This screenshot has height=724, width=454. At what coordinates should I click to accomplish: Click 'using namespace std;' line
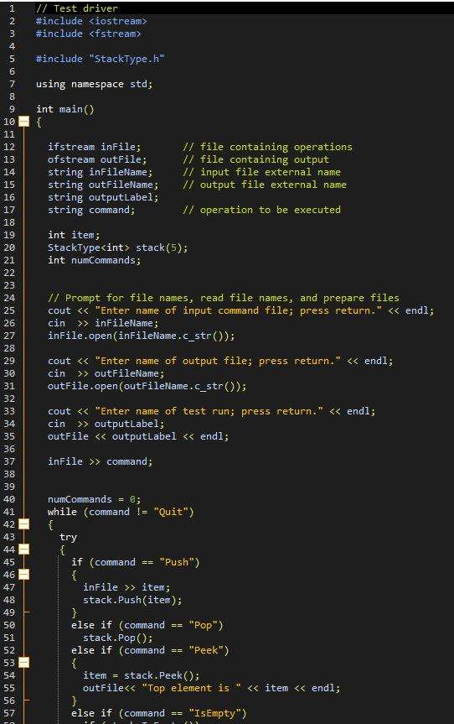pyautogui.click(x=95, y=84)
